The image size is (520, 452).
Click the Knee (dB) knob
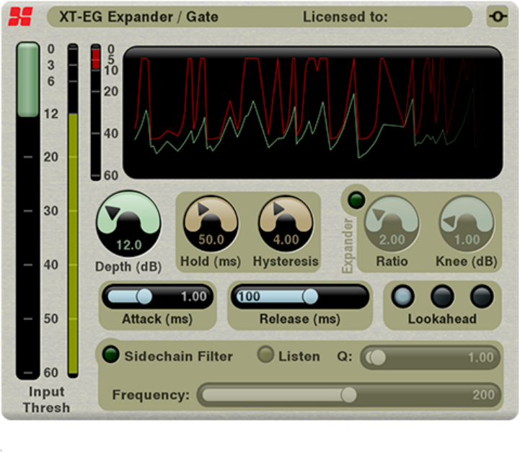tap(467, 223)
